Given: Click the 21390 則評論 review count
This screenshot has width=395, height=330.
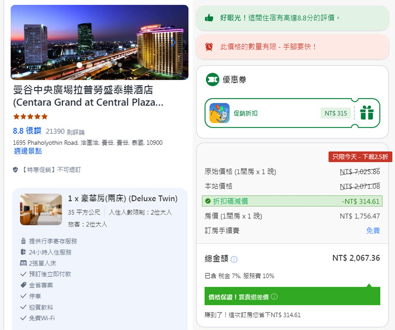Looking at the screenshot, I should coord(65,132).
